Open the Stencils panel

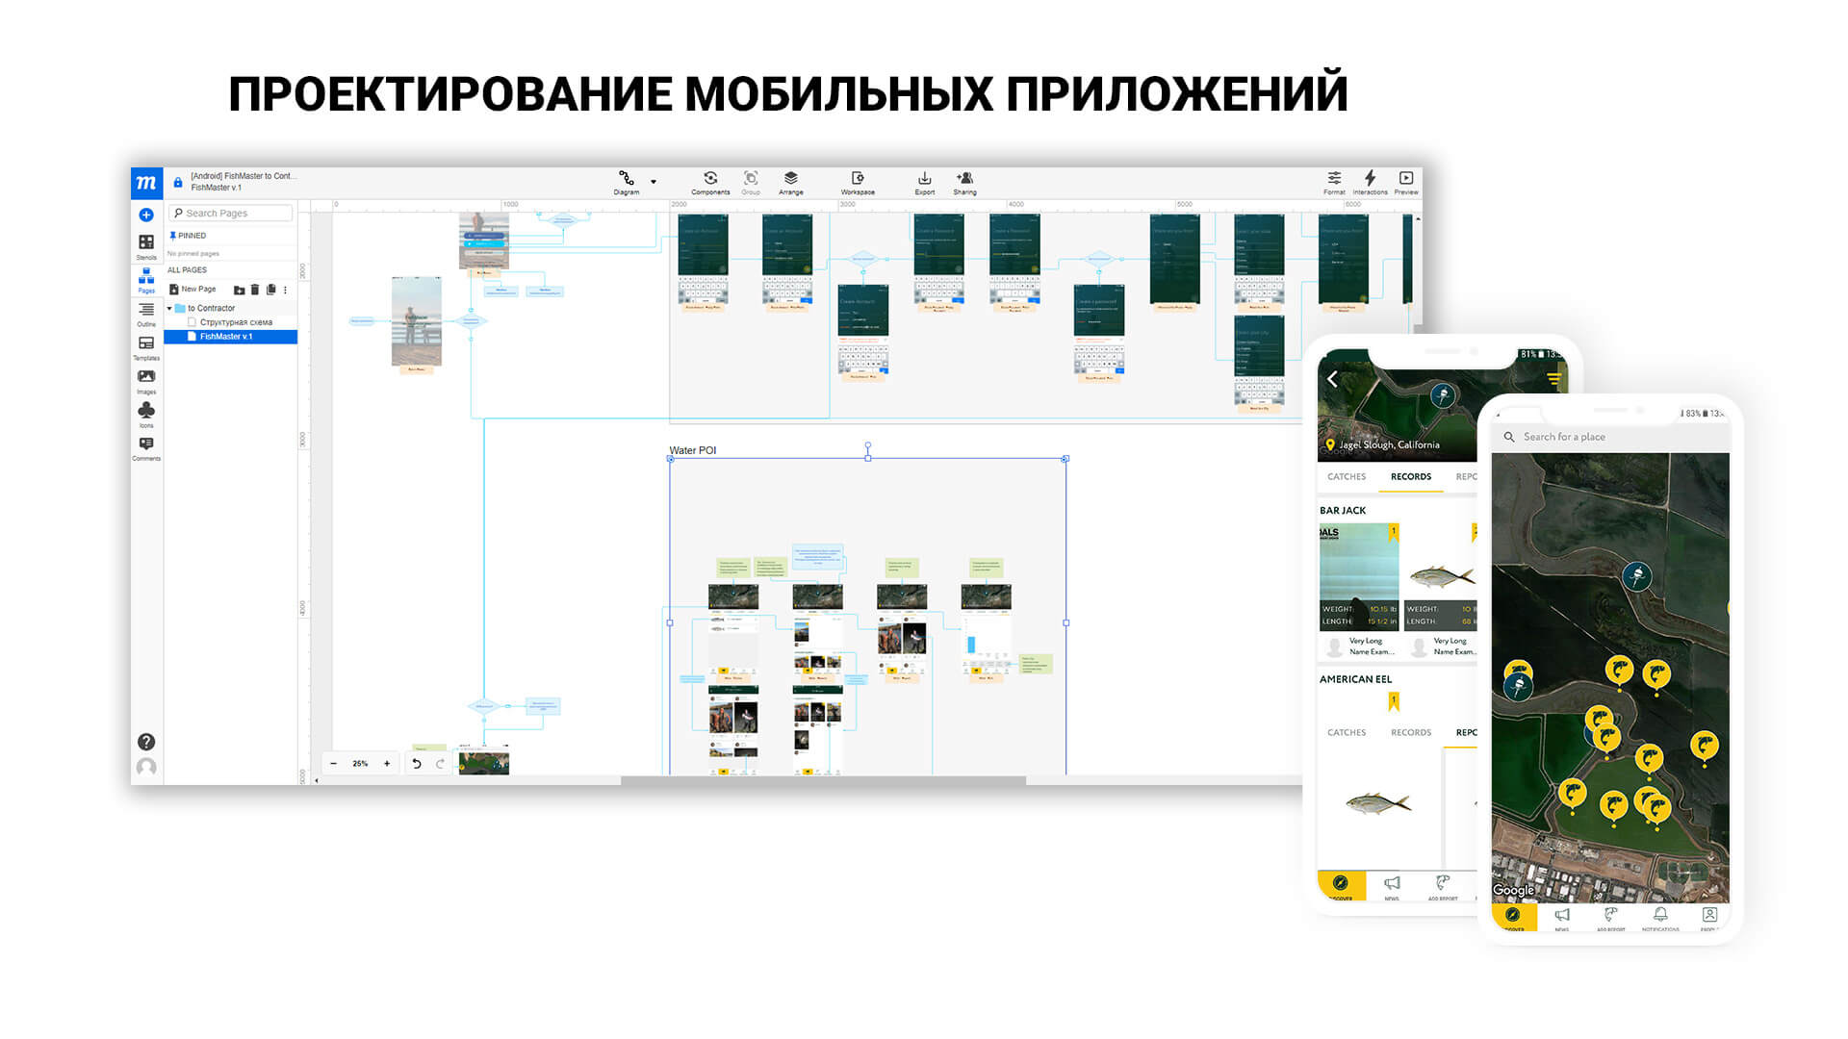click(146, 242)
